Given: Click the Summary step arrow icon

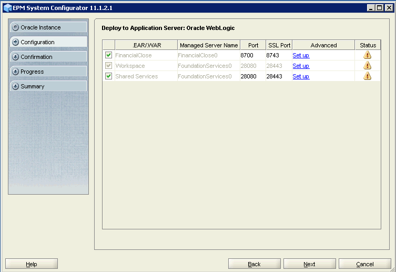Looking at the screenshot, I should [x=15, y=86].
